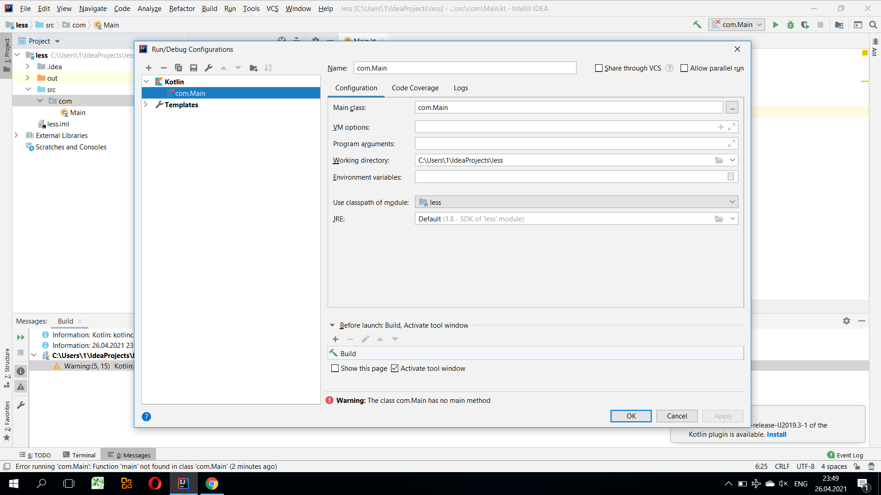
Task: Open edit templates wrench icon in dialog toolbar
Action: (x=208, y=68)
